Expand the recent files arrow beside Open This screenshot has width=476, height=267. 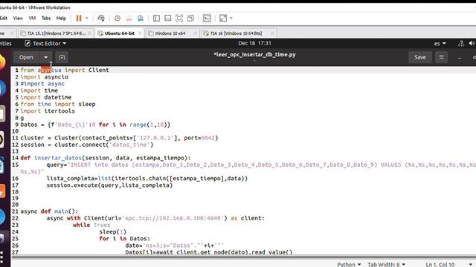46,57
